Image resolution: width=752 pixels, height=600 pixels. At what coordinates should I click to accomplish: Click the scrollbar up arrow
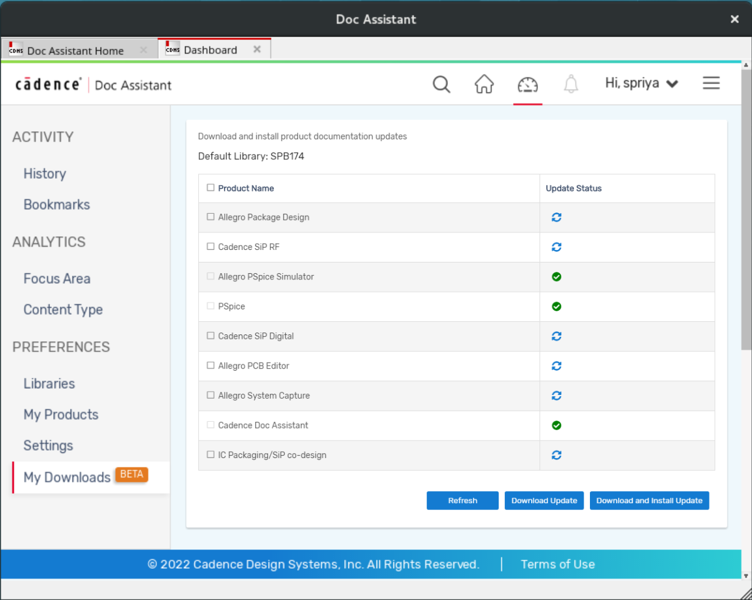746,65
